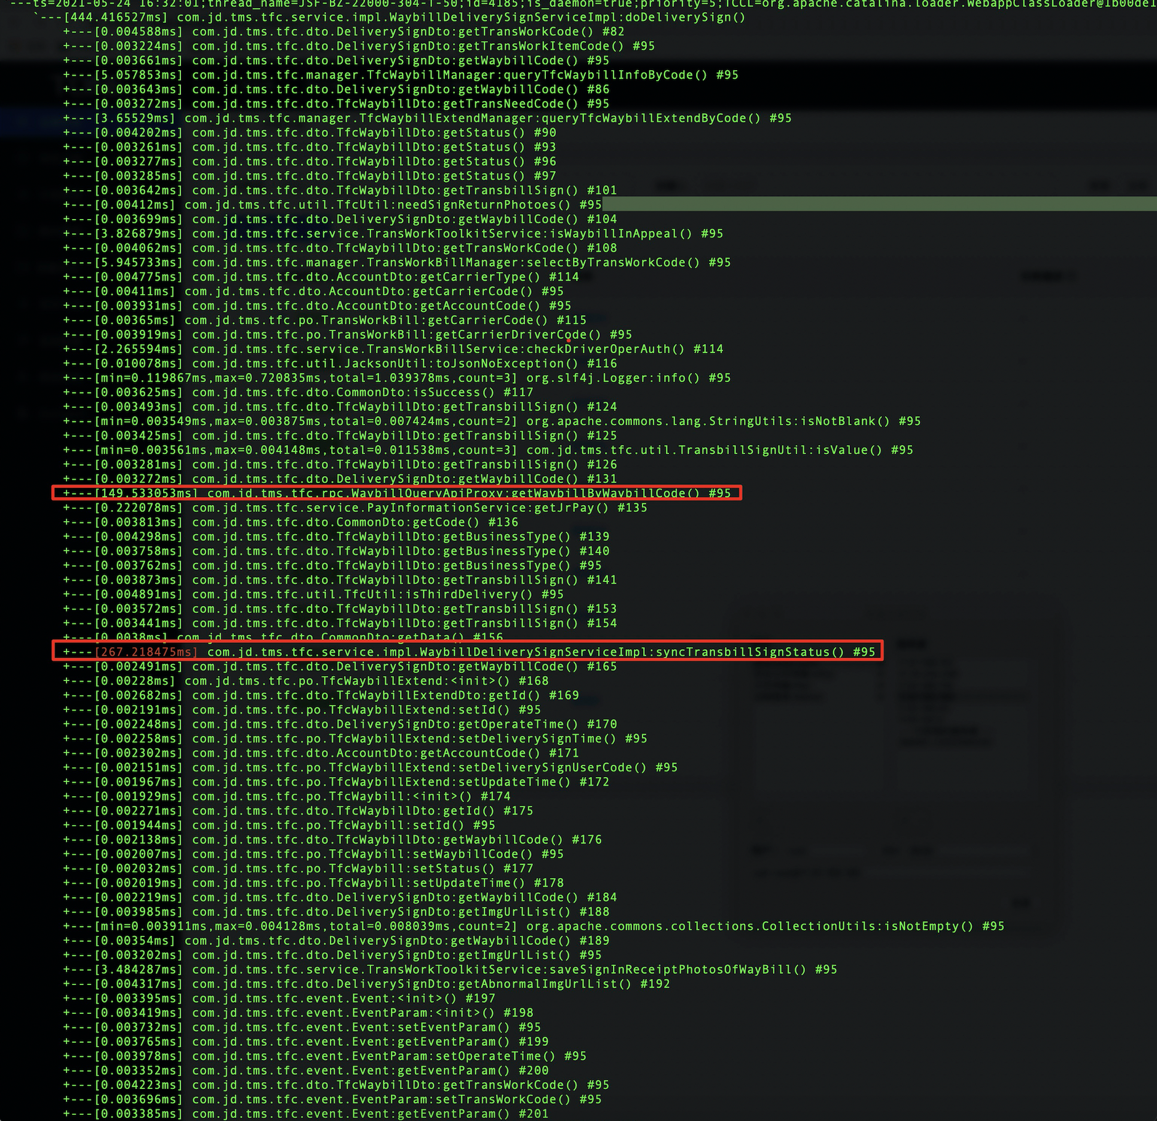Select getCarrierDriverCode() #95 line
1157x1121 pixels.
tap(347, 335)
